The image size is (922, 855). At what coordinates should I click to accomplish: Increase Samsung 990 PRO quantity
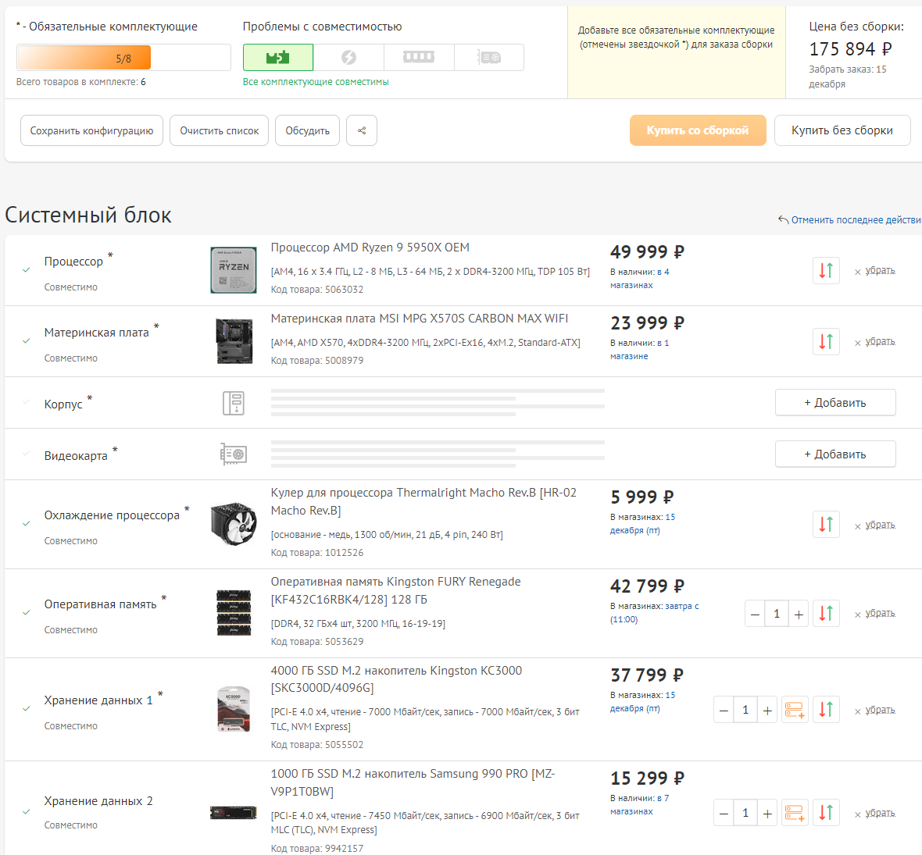[x=767, y=813]
